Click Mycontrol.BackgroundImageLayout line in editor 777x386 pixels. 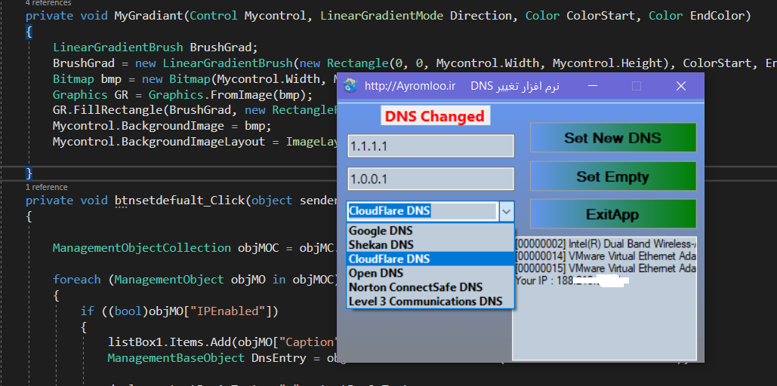196,142
